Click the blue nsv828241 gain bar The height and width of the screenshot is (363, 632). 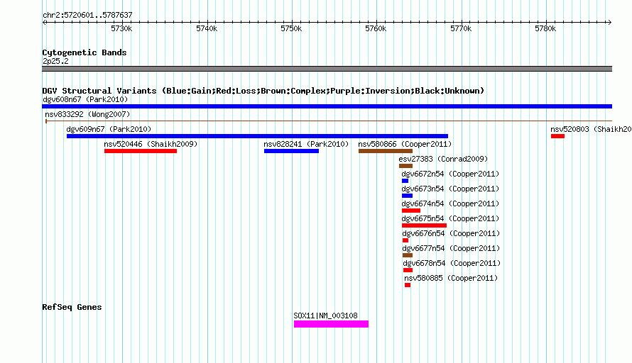tap(291, 151)
